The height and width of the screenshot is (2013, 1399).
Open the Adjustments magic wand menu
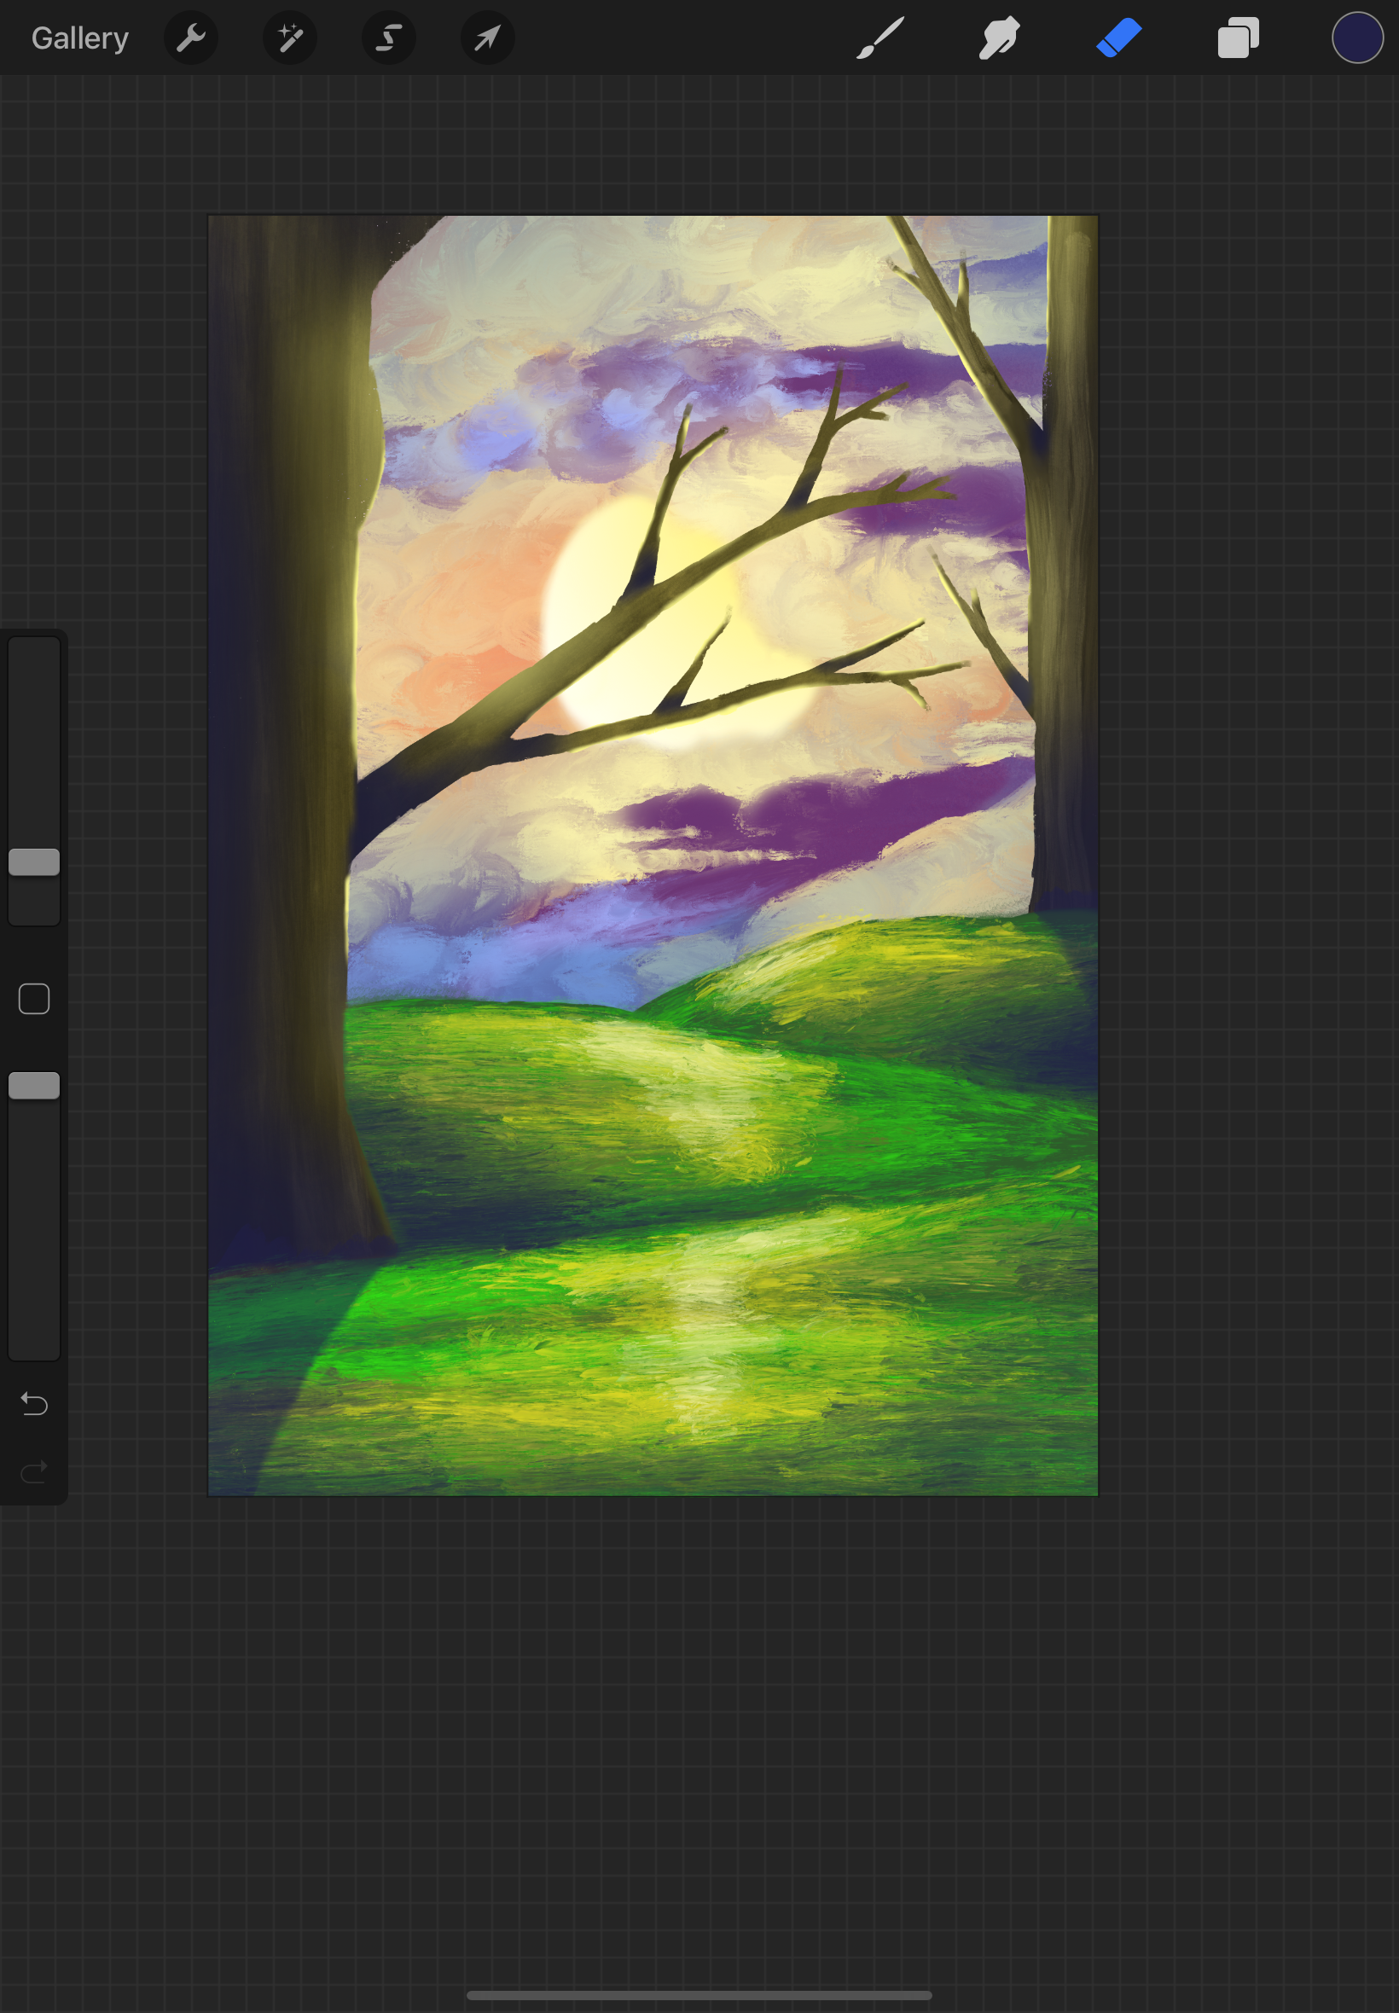tap(290, 38)
